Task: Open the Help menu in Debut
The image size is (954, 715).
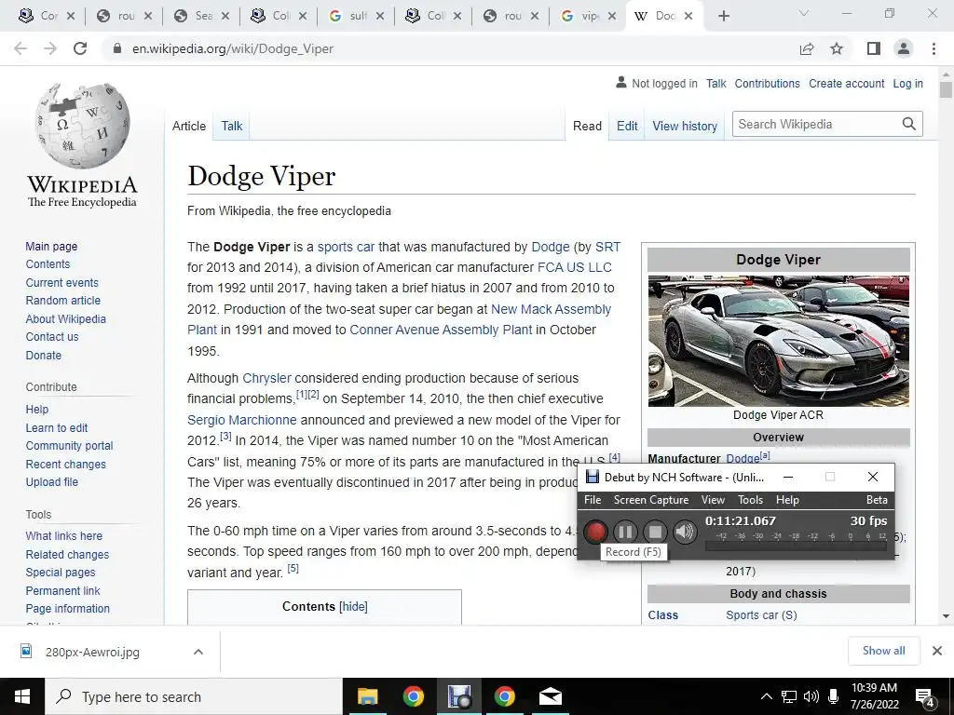Action: [x=787, y=500]
